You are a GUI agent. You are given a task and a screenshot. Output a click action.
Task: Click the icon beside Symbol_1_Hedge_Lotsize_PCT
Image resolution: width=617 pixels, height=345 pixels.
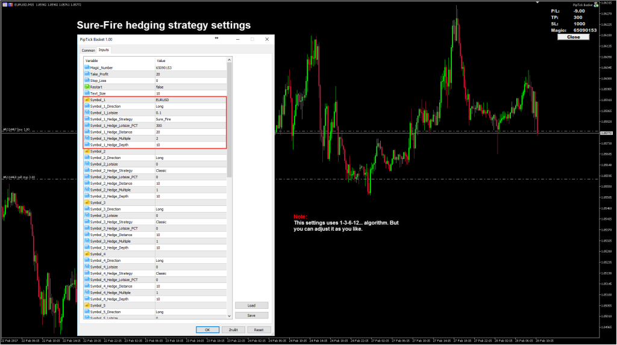coord(87,125)
